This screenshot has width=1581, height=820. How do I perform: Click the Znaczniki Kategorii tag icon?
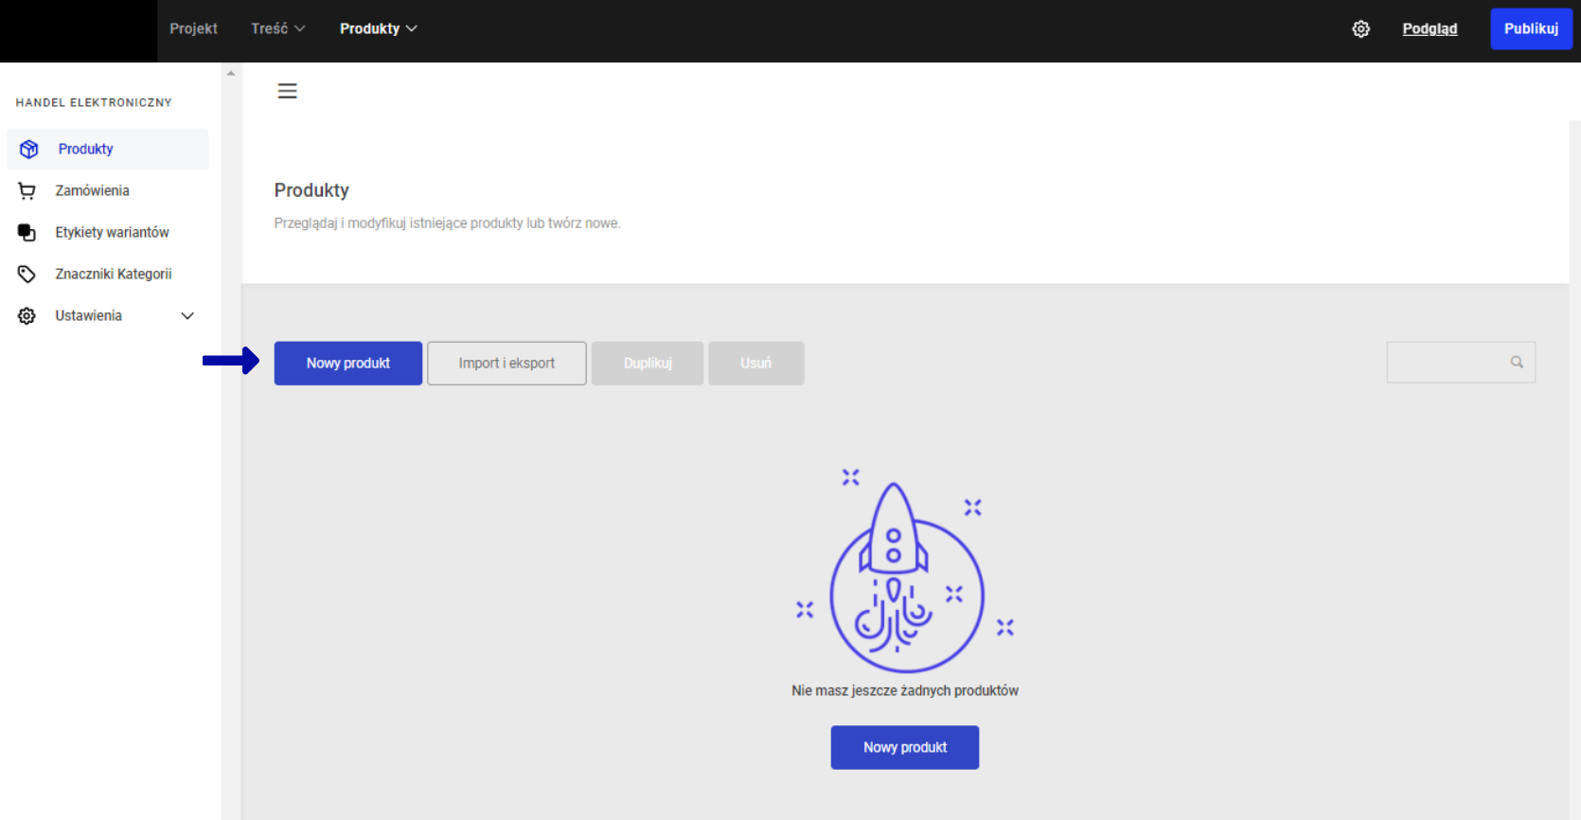point(27,275)
